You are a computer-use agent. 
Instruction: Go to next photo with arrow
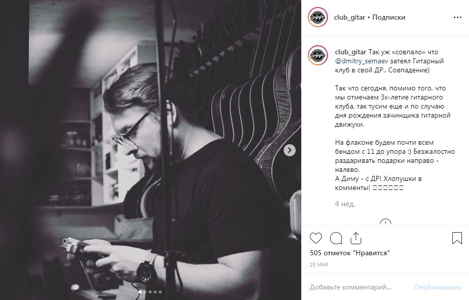click(289, 150)
